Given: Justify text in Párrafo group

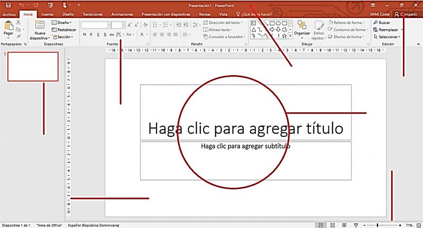Looking at the screenshot, I should click(x=176, y=34).
